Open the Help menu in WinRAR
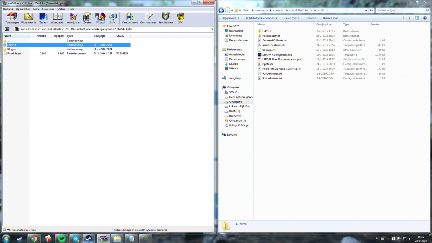Screen dimensions: 432x243 (71, 9)
